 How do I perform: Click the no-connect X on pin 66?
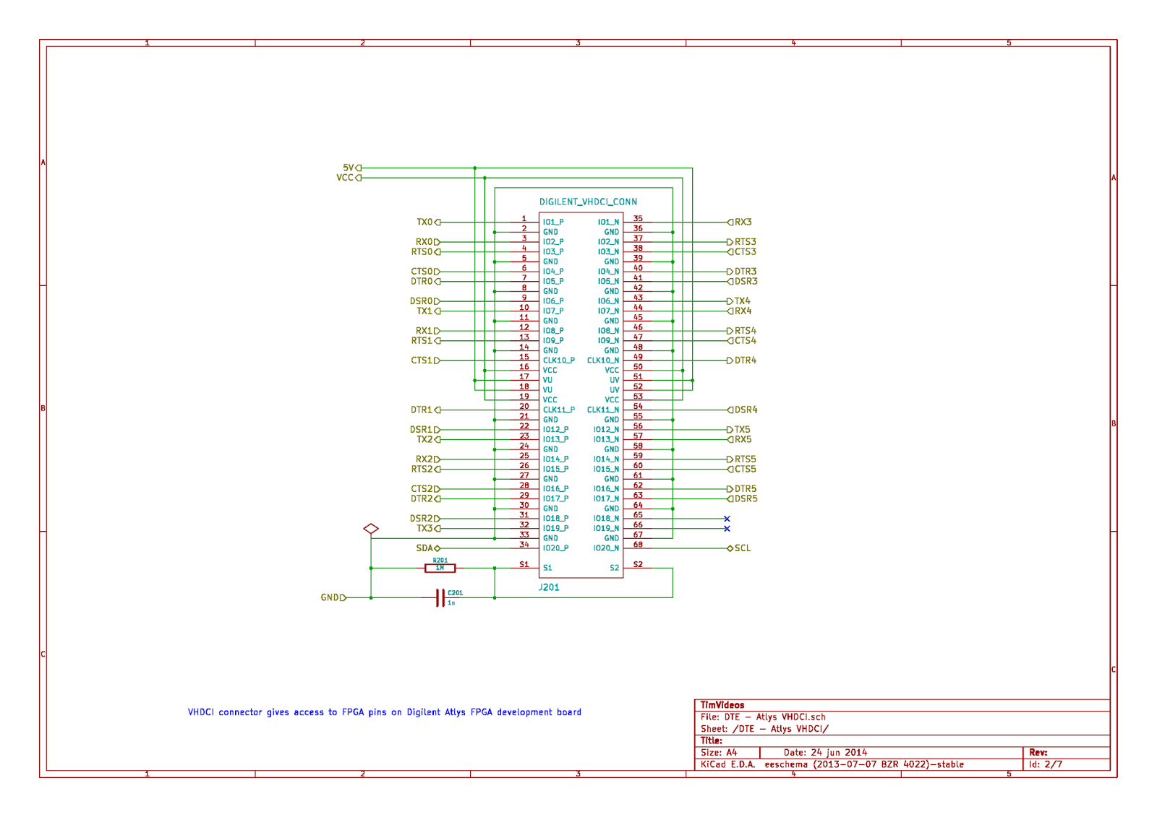pos(727,529)
